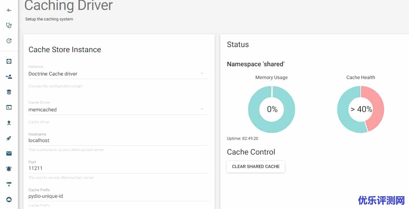Open the stethoscope diagnostics icon
Image resolution: width=409 pixels, height=209 pixels.
click(x=9, y=25)
